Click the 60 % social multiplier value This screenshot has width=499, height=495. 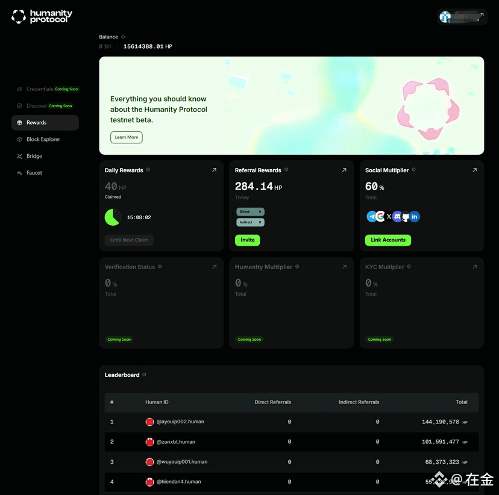coord(375,186)
